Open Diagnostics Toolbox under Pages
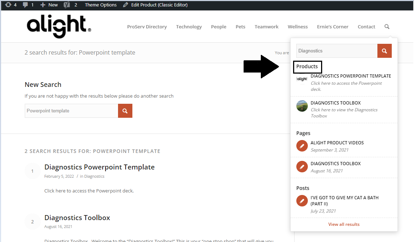414x242 pixels. (335, 164)
